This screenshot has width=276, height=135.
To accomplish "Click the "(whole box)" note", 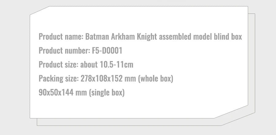I will point(156,79).
